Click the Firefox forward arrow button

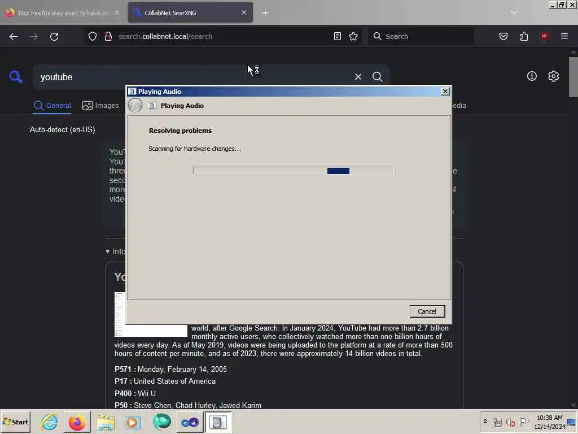click(x=33, y=37)
